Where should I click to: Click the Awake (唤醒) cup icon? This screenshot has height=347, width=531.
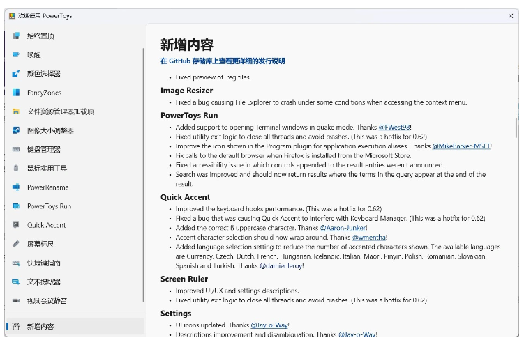tap(15, 54)
